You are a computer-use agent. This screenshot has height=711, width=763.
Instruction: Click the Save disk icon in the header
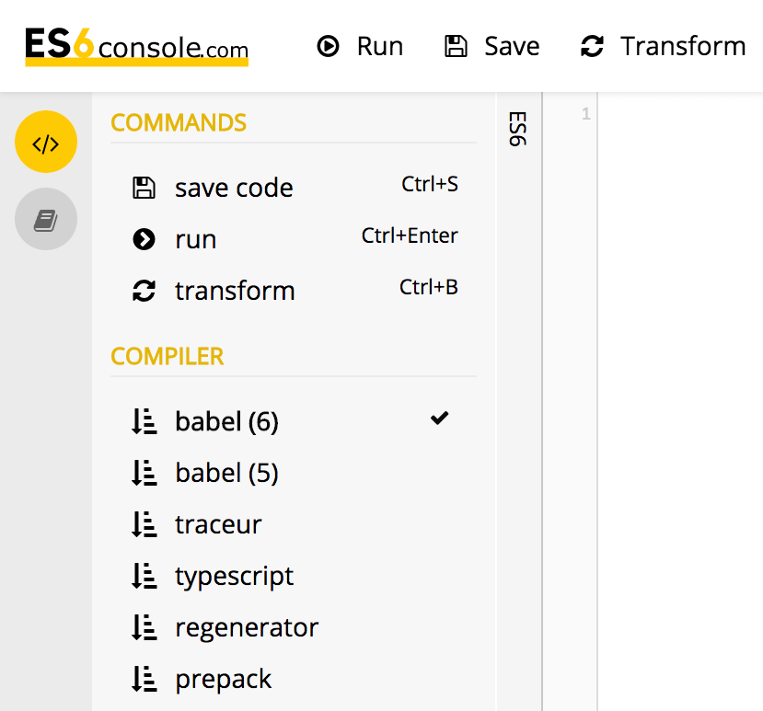point(456,46)
